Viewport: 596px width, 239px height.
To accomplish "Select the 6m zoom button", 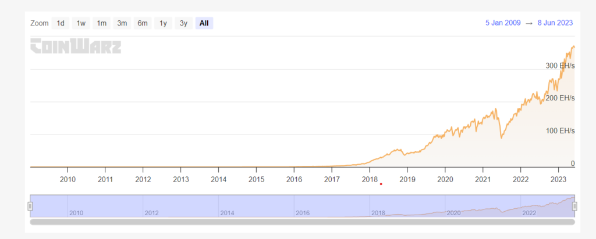I will coord(143,23).
